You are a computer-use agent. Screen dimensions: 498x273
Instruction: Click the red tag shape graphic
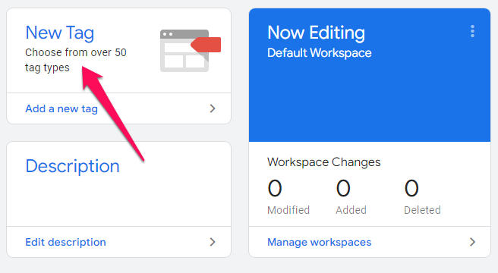point(206,45)
